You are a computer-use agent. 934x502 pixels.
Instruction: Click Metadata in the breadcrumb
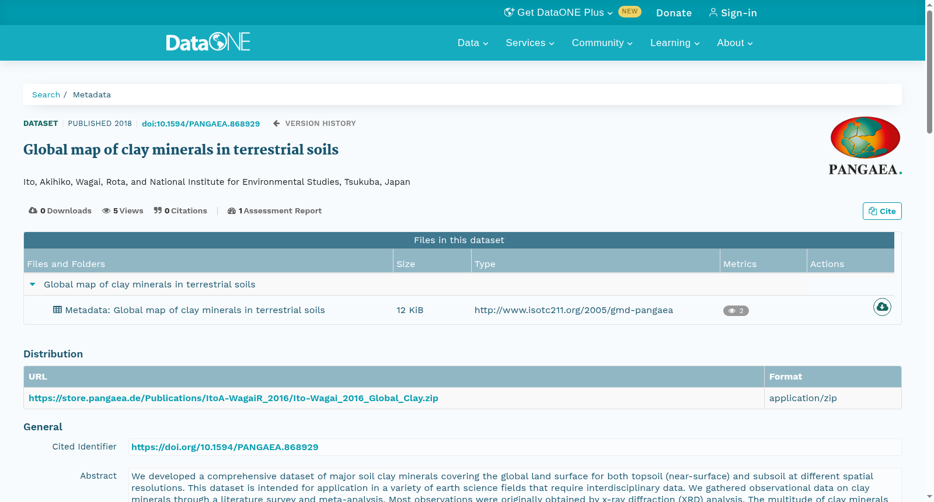92,94
